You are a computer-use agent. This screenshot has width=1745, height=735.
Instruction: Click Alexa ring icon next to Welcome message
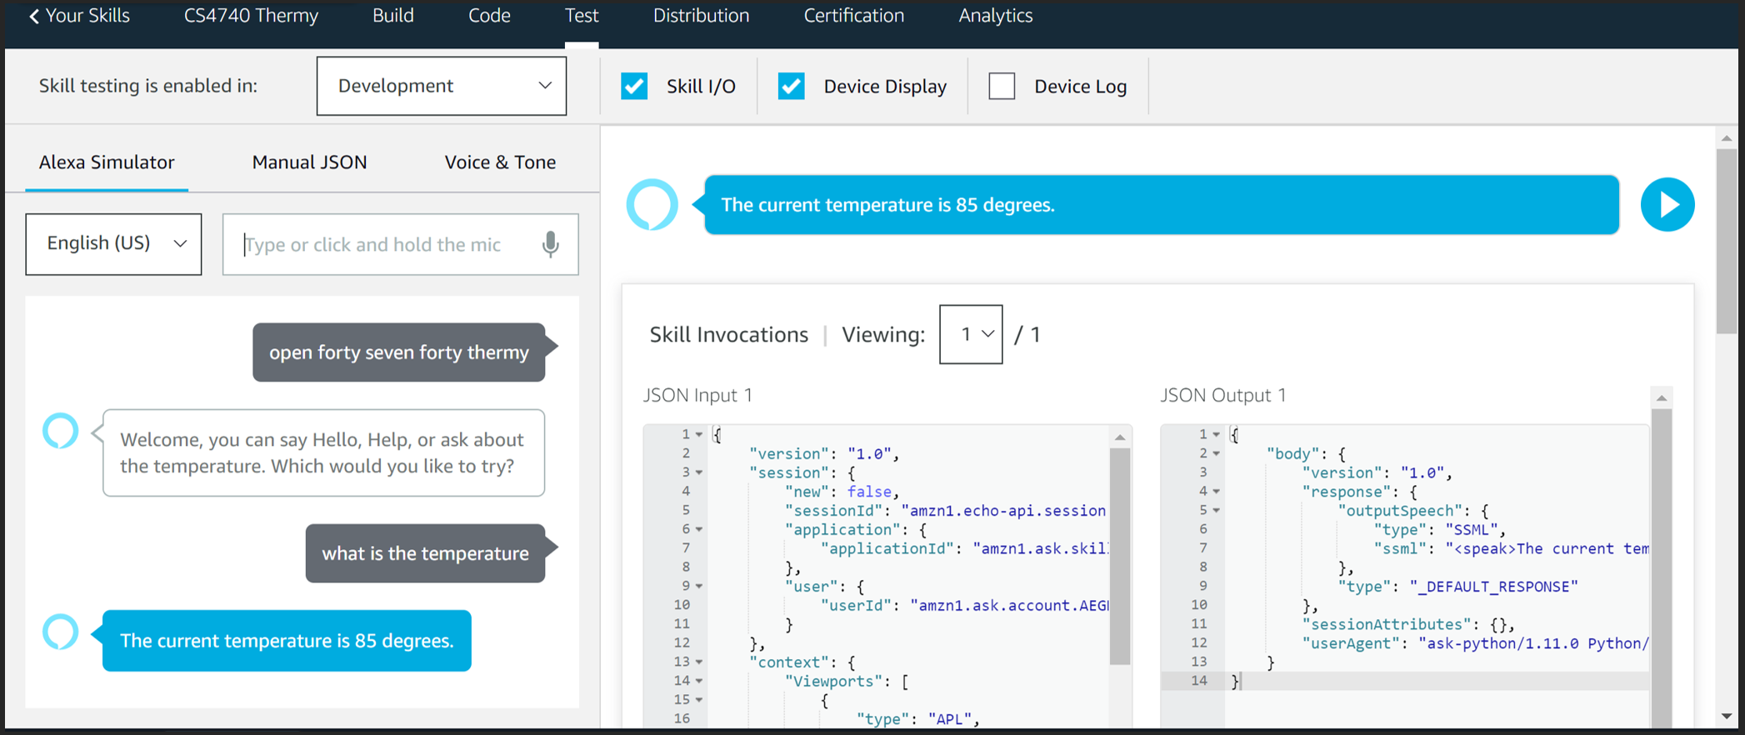[x=61, y=431]
